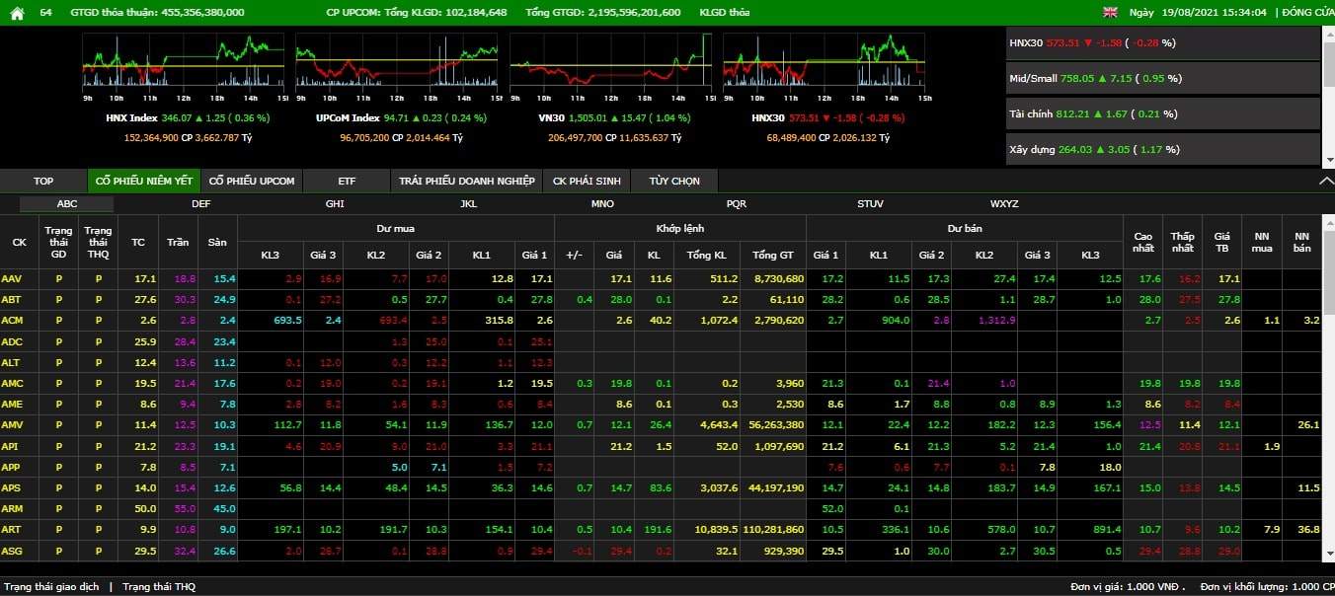The image size is (1335, 596).
Task: Click the NN mua column header
Action: click(1262, 242)
